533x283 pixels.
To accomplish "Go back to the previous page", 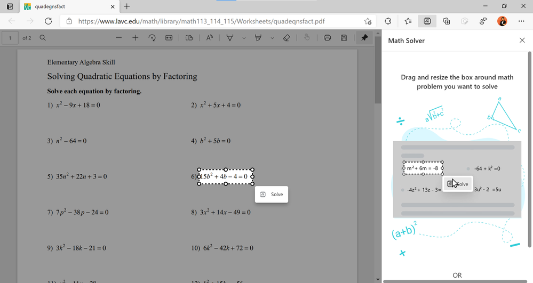I will (x=12, y=21).
